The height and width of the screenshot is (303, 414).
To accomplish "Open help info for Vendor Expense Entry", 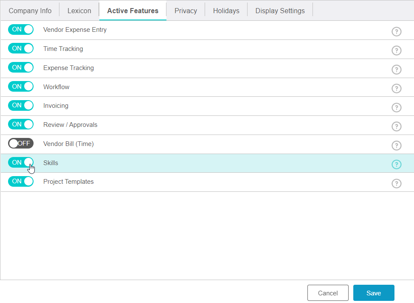I will [396, 31].
